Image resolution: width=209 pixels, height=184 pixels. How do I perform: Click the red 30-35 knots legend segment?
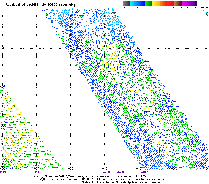[171, 3]
